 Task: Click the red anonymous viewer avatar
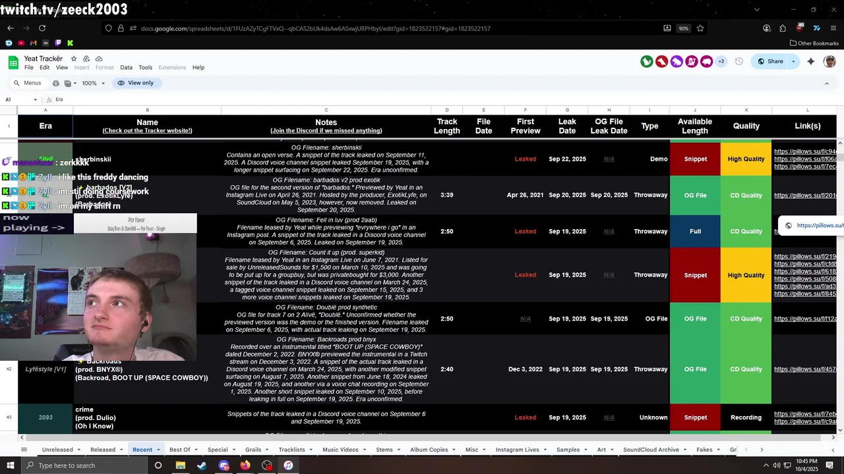(x=662, y=61)
